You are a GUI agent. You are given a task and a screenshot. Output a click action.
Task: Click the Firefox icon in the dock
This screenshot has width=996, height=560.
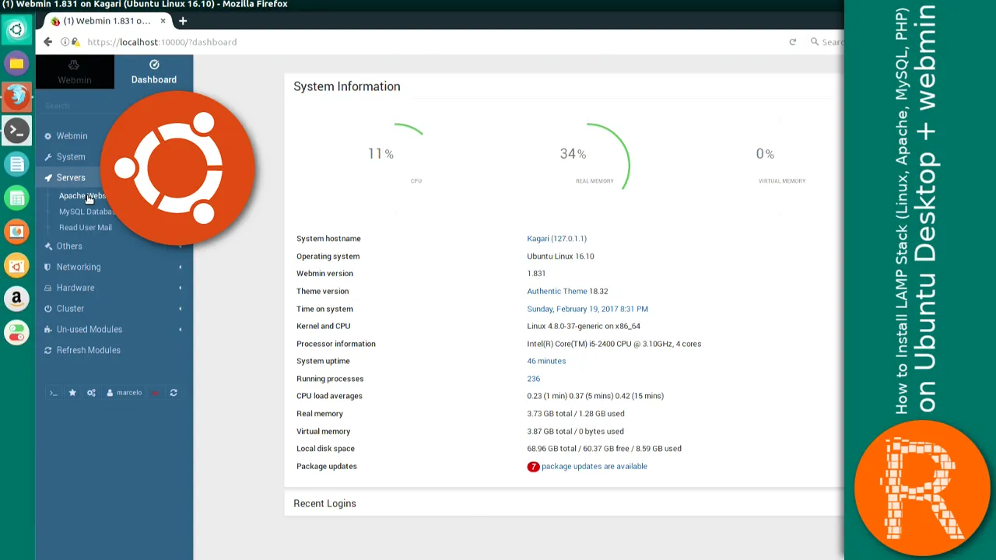pyautogui.click(x=16, y=97)
